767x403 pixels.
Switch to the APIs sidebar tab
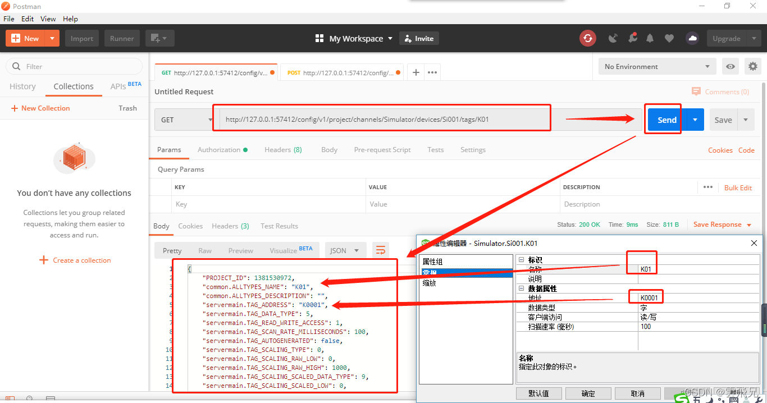[x=126, y=86]
